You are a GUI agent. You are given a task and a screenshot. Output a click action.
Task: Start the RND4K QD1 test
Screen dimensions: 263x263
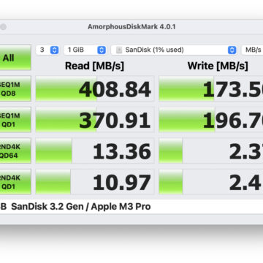[x=15, y=182]
